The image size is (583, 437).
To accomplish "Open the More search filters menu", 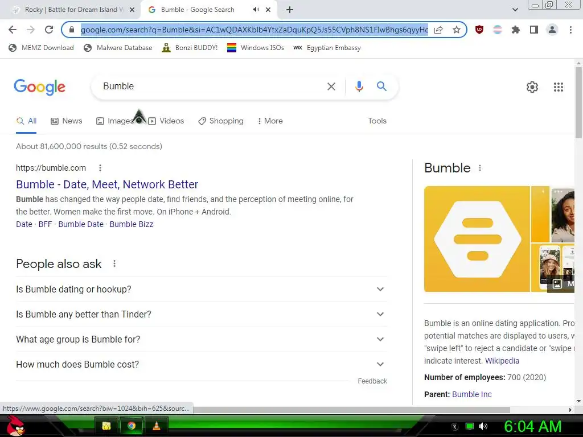I will pyautogui.click(x=270, y=121).
